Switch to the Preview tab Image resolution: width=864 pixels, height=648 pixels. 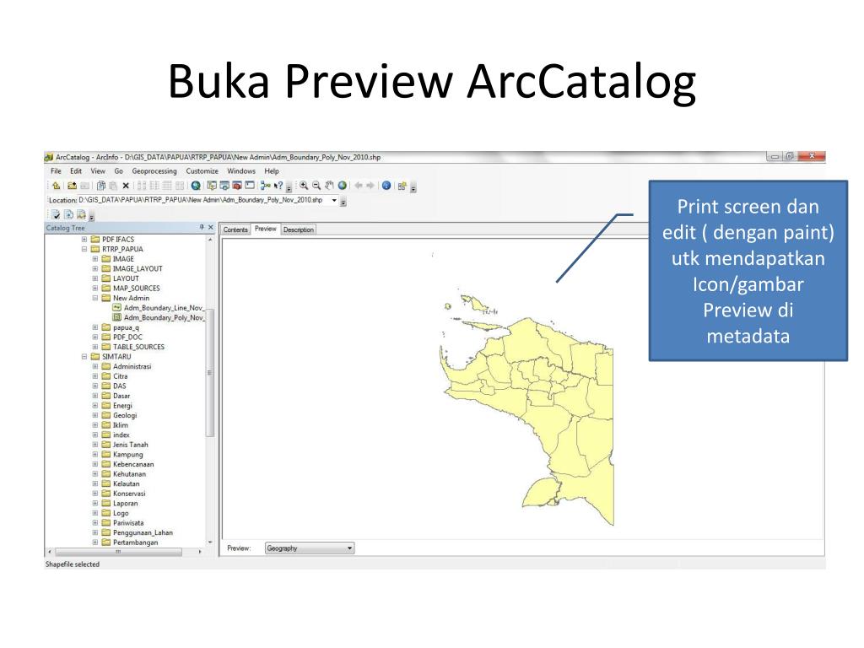coord(266,229)
